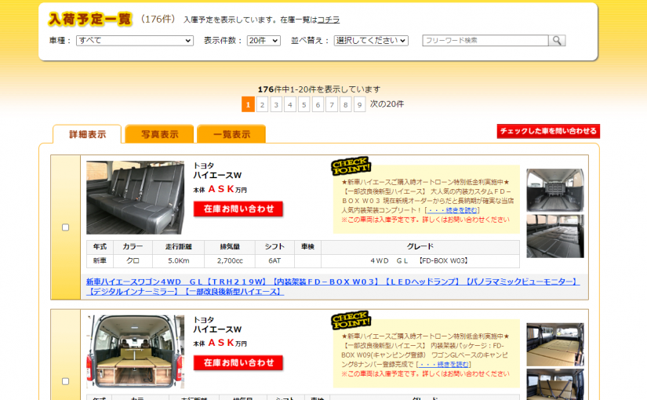647x400 pixels.
Task: Click the second listing's CHECK POINT badge
Action: 351,320
